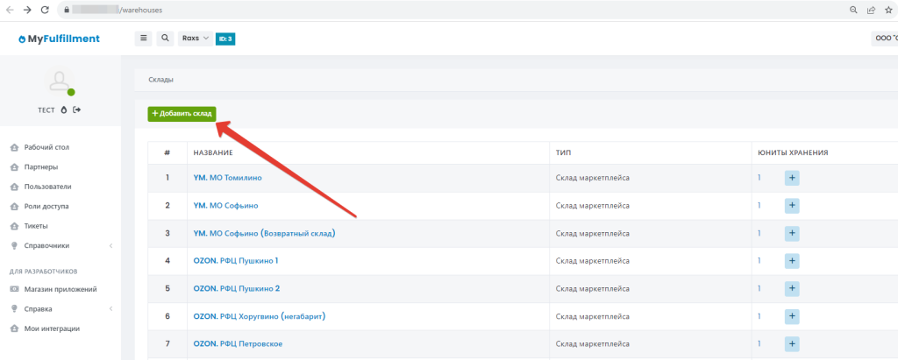Open Рабочий стол in the sidebar
This screenshot has width=898, height=360.
(46, 147)
